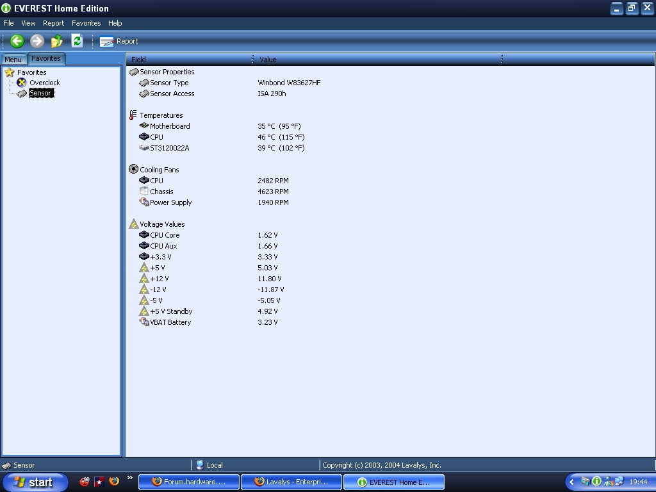The width and height of the screenshot is (656, 492).
Task: Click the Cooling Fans section icon
Action: pyautogui.click(x=133, y=169)
